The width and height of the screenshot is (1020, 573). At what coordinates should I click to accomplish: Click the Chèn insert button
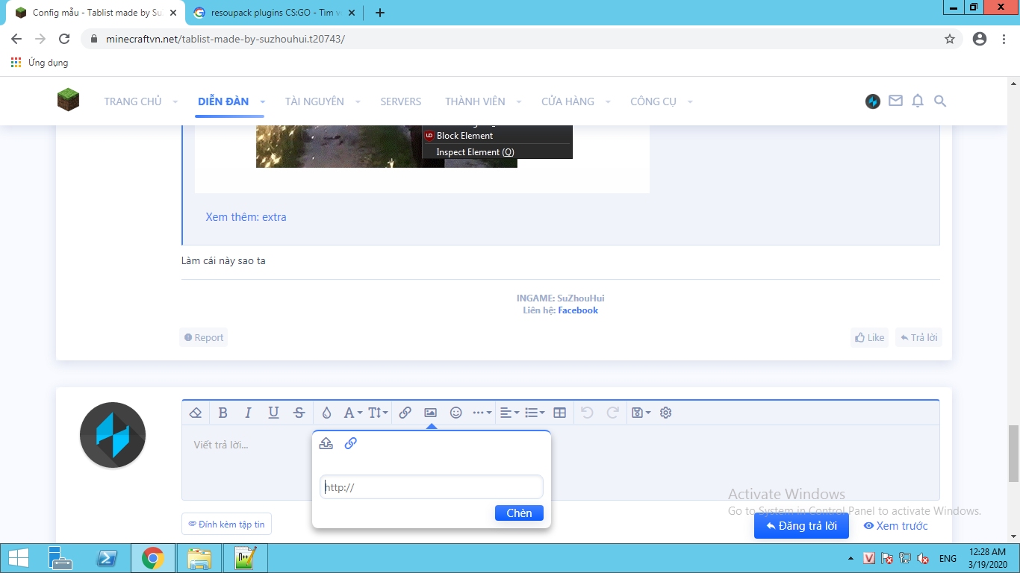pyautogui.click(x=519, y=513)
